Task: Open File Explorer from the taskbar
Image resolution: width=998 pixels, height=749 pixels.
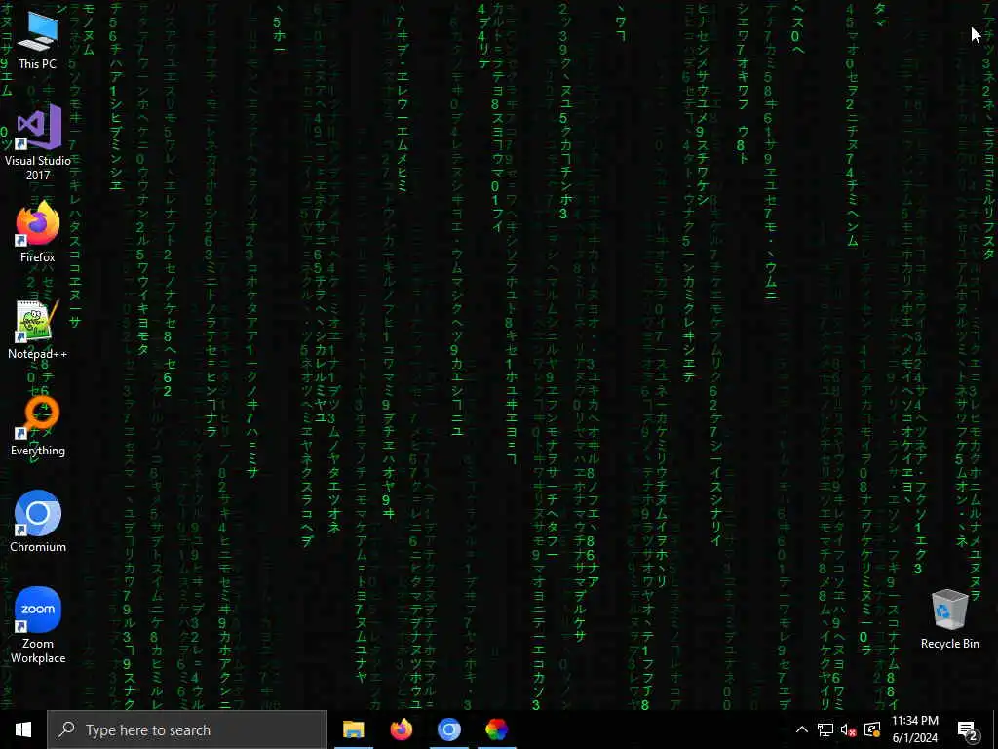Action: coord(353,729)
